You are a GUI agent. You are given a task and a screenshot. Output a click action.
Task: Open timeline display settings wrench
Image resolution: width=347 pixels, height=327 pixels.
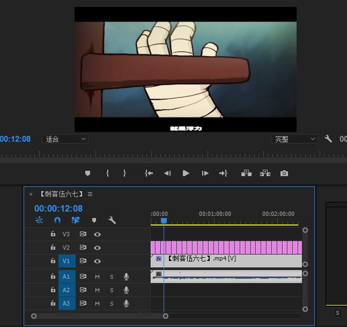[112, 220]
